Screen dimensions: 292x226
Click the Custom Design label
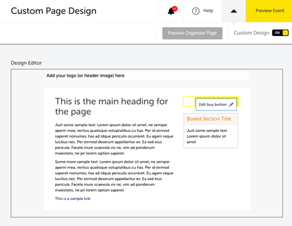pyautogui.click(x=251, y=33)
